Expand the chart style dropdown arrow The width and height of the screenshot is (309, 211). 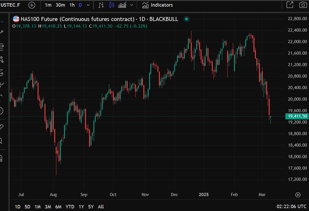click(x=132, y=5)
